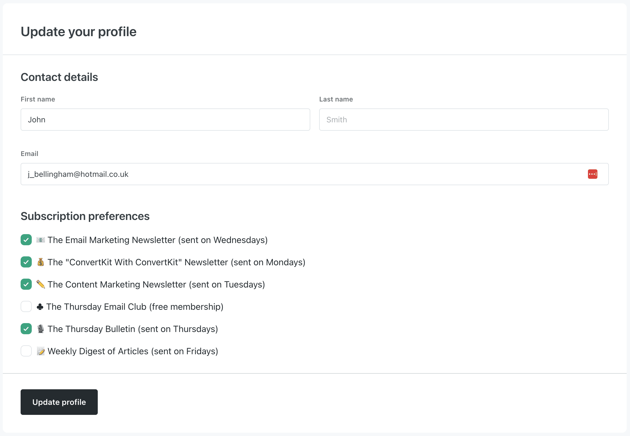
Task: Click the Thursday Email Club free membership label
Action: coord(135,307)
